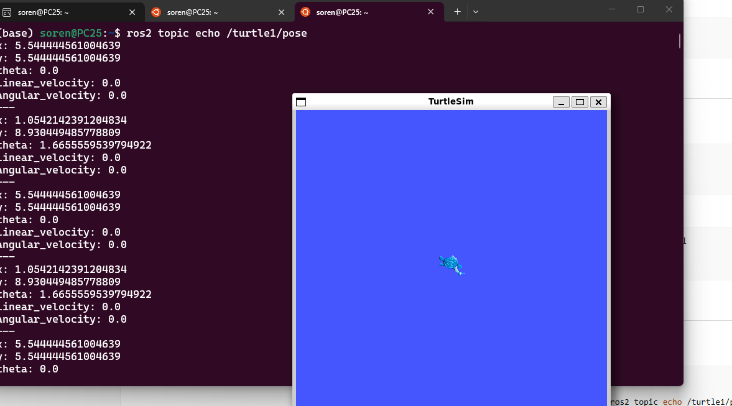The height and width of the screenshot is (406, 732).
Task: Close the first terminal tab
Action: [x=132, y=12]
